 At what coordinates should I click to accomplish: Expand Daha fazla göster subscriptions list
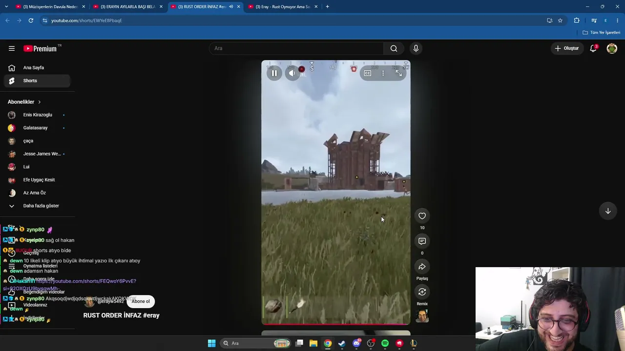pos(37,206)
